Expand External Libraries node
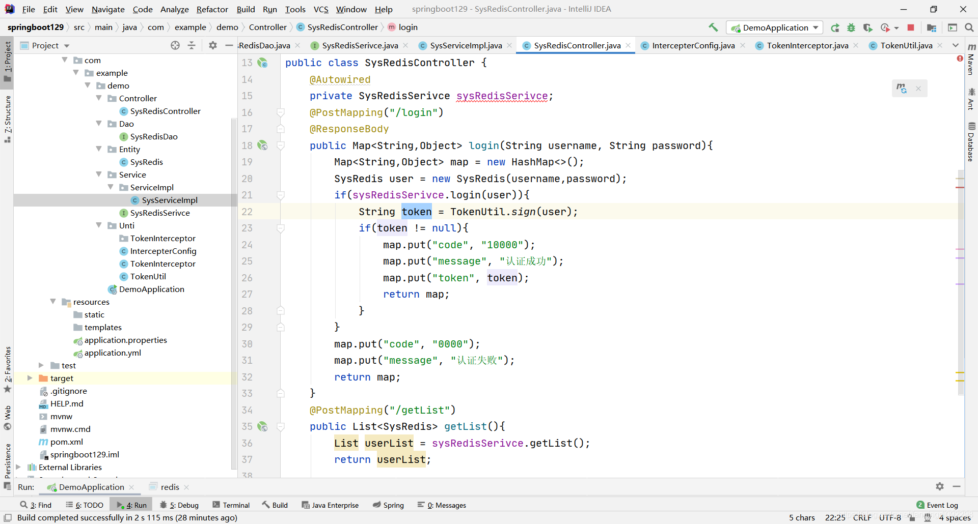The height and width of the screenshot is (524, 978). pyautogui.click(x=18, y=467)
